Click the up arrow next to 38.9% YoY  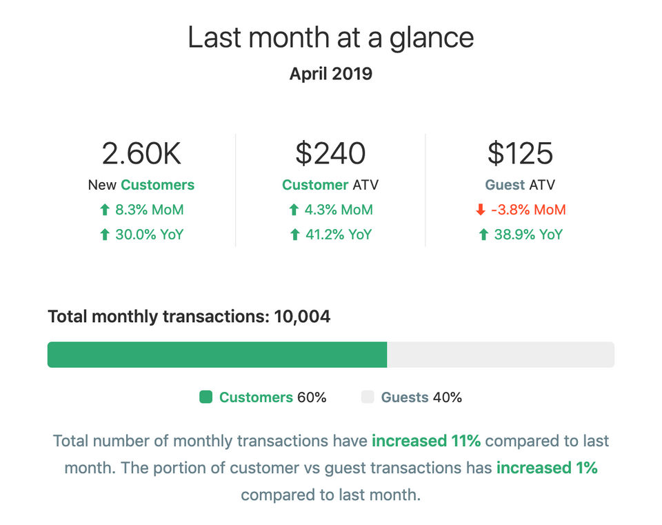click(483, 235)
